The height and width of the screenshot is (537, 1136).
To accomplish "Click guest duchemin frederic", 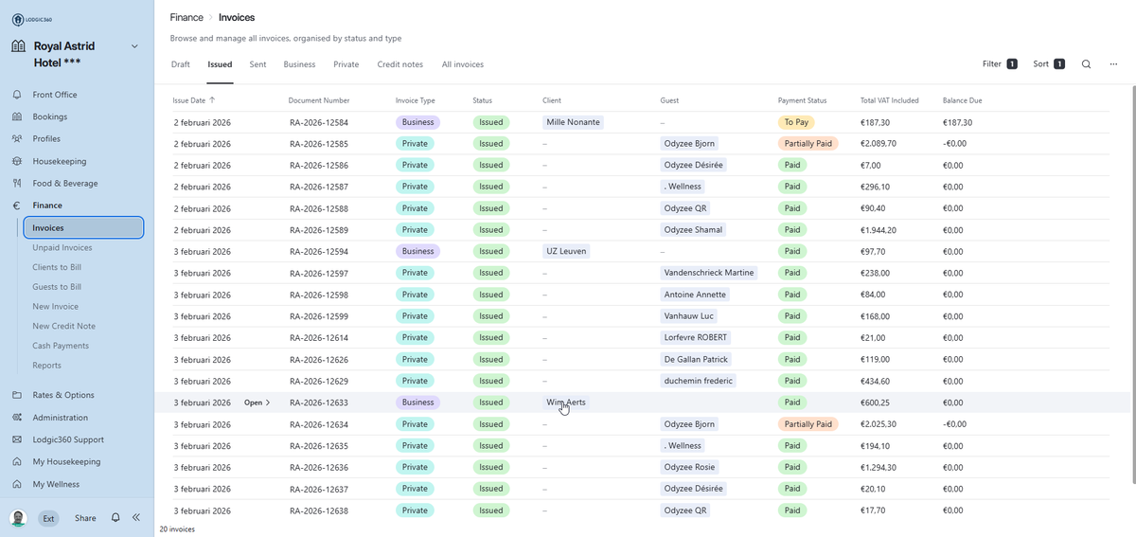I will click(698, 381).
